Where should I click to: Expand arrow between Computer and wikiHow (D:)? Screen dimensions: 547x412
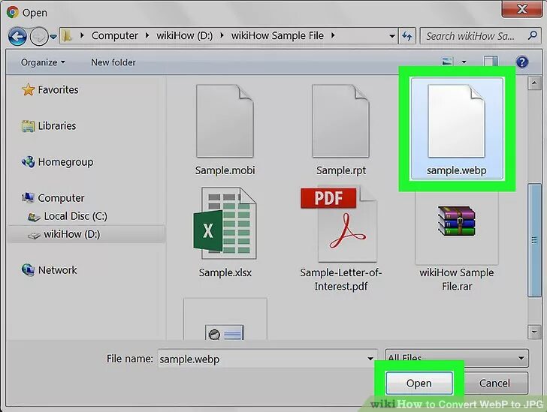pos(147,35)
